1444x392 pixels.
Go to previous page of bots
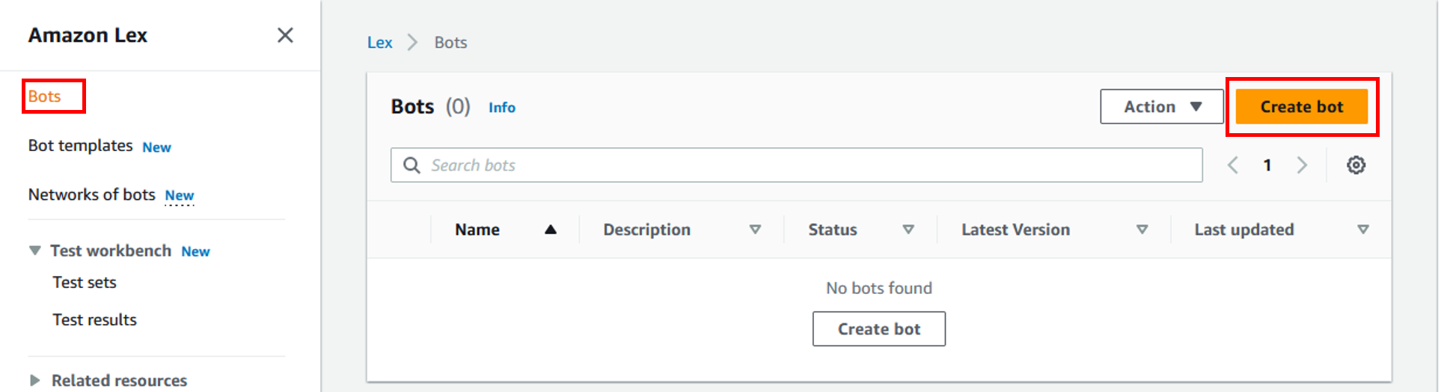point(1233,165)
